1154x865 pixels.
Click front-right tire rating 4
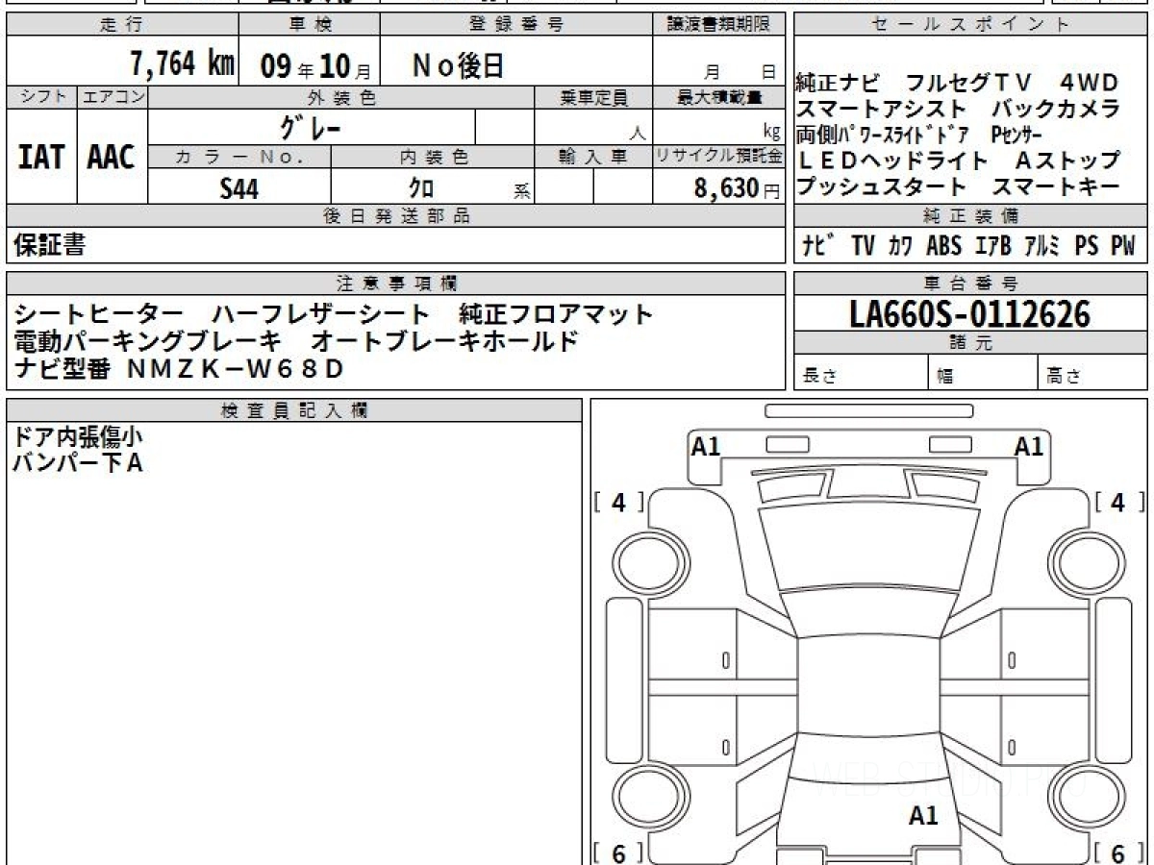point(1117,502)
